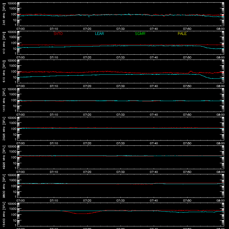
Task: Click 07:50 time label under 610 MHz panel
Action: (187, 86)
